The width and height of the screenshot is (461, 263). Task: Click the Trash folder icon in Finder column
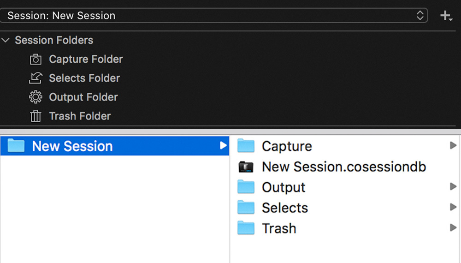tap(246, 228)
